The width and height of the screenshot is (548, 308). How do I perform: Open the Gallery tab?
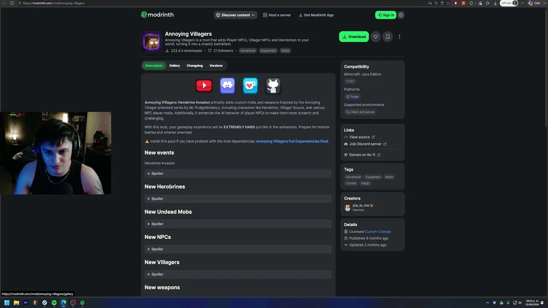point(175,65)
